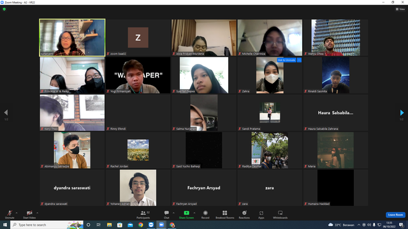This screenshot has width=408, height=229.
Task: Open the volume control in the tray
Action: [x=369, y=225]
